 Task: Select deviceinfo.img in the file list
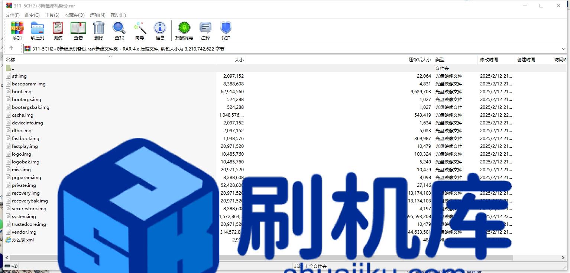(27, 123)
